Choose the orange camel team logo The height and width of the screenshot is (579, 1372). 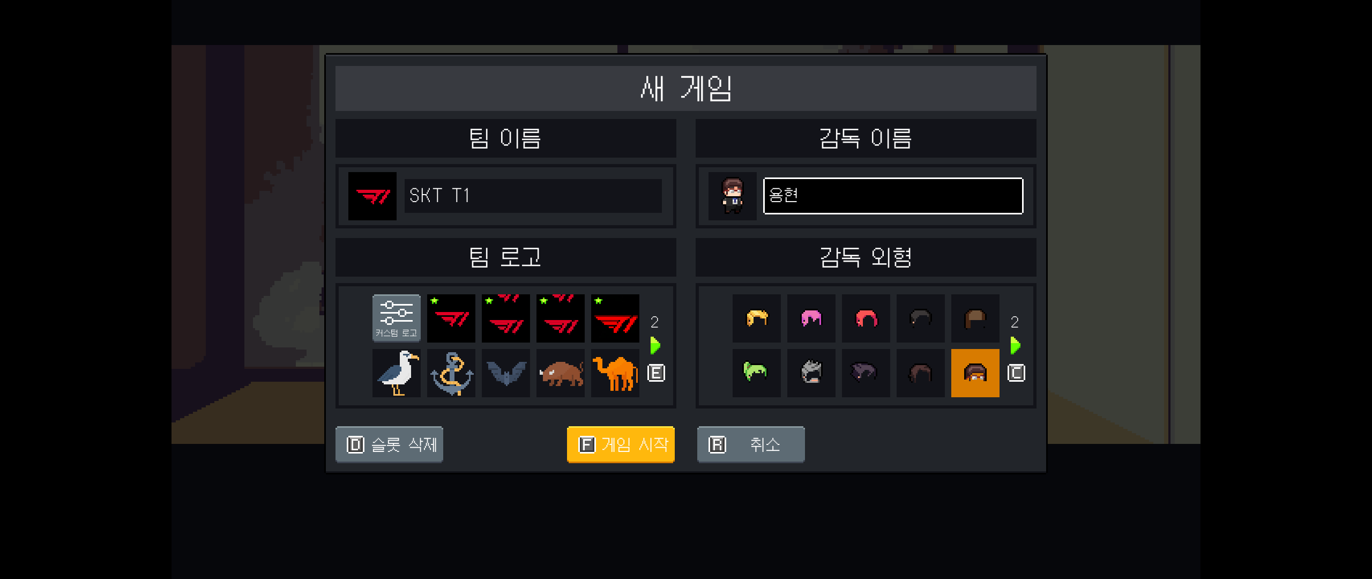pyautogui.click(x=615, y=373)
